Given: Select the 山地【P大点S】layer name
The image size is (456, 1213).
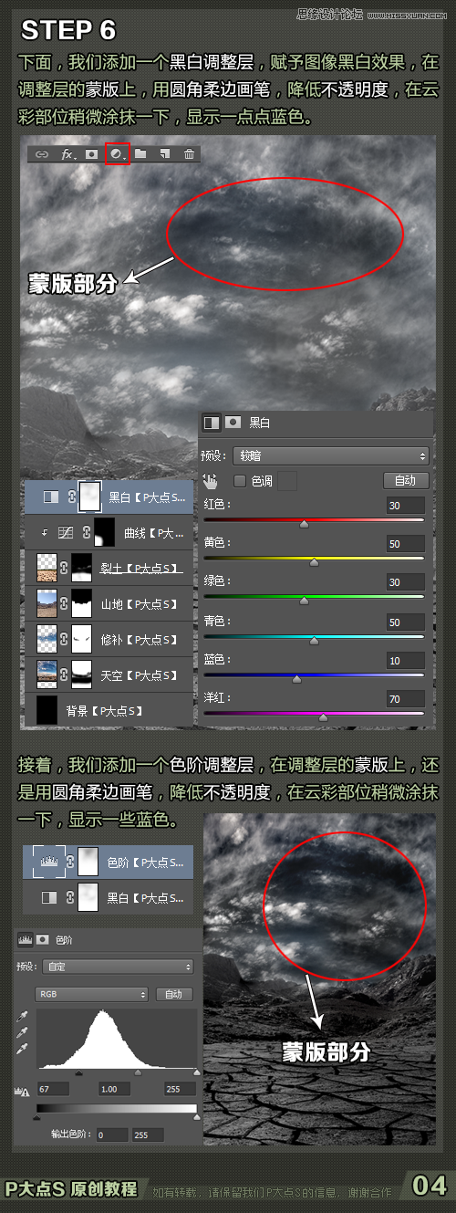Looking at the screenshot, I should (x=139, y=603).
